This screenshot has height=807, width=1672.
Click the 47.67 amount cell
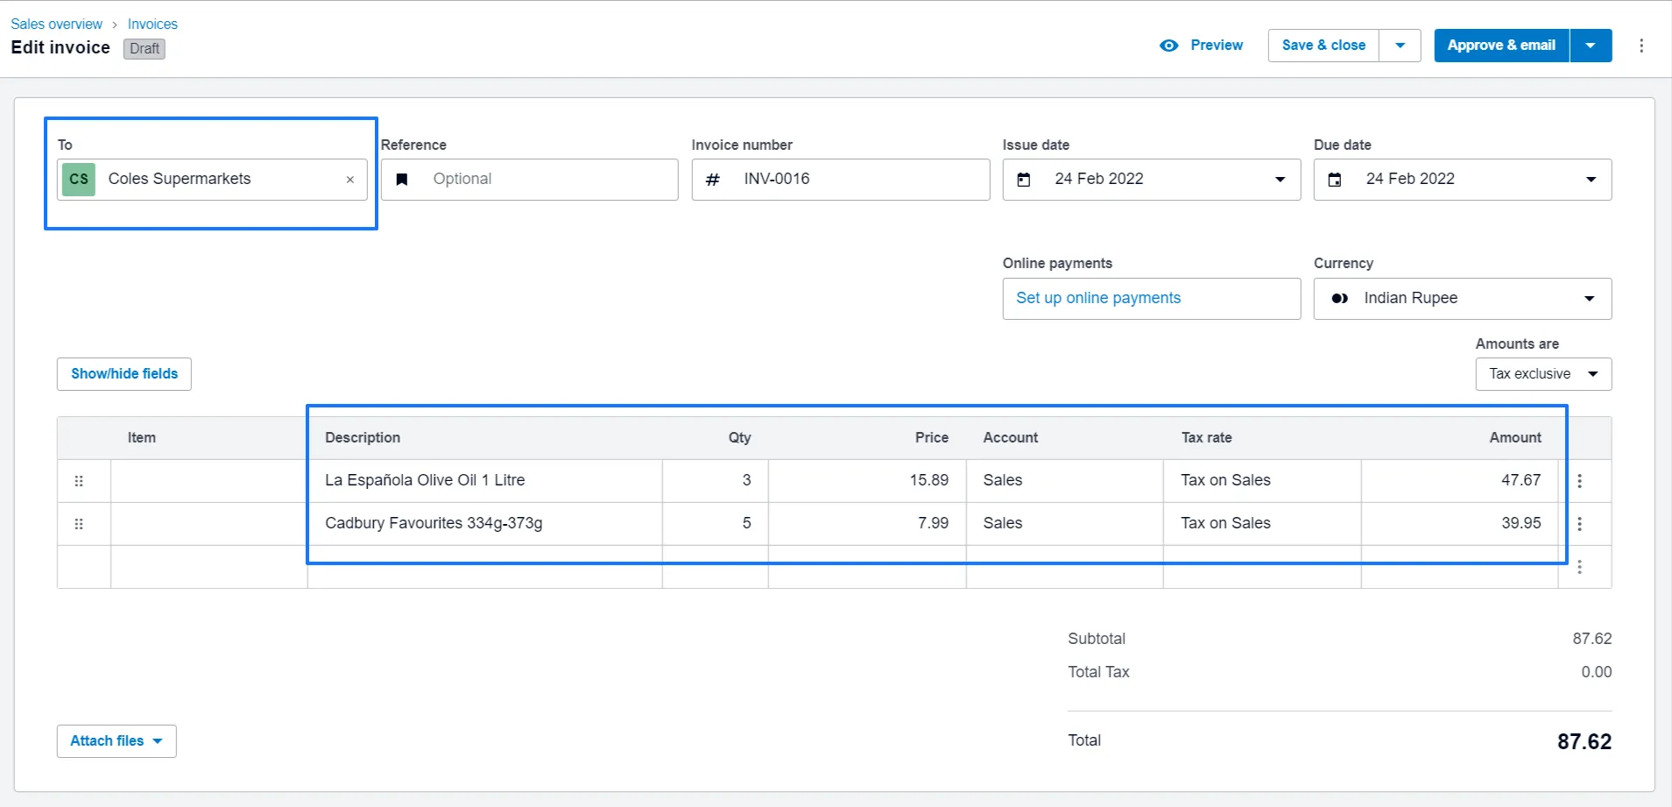(x=1459, y=481)
